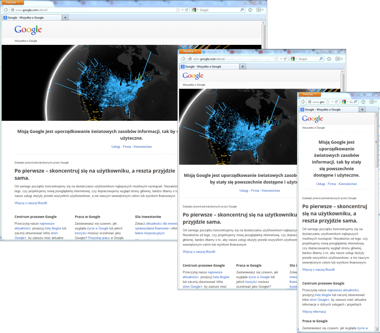Open the Firefox menu in the largest window
Image resolution: width=380 pixels, height=333 pixels.
tap(13, 3)
